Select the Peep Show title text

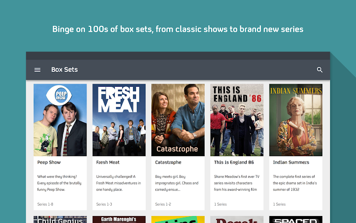(49, 162)
